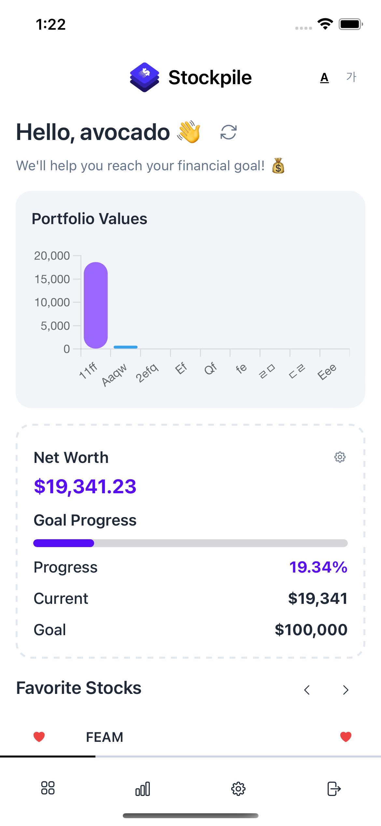Select the FEAM favorite stock entry
381x826 pixels.
105,737
